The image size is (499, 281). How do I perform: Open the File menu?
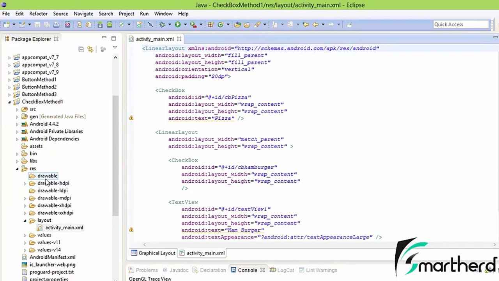(x=6, y=14)
